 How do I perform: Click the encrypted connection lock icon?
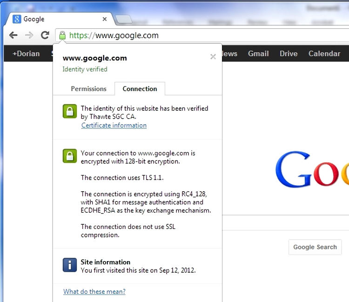tap(70, 156)
